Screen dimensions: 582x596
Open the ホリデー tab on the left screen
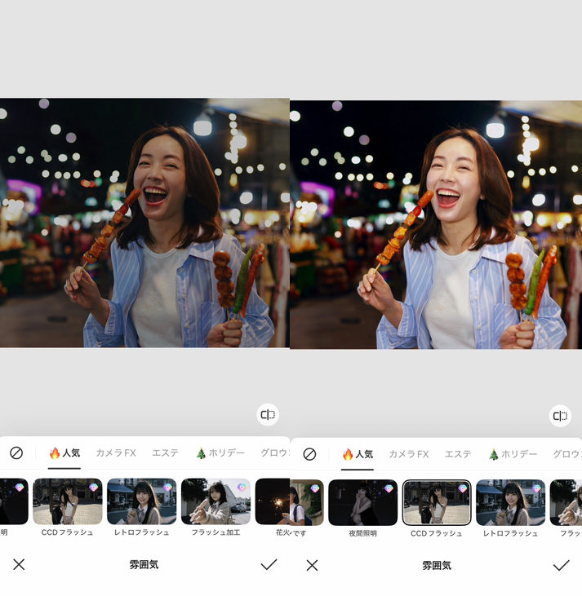[x=220, y=453]
